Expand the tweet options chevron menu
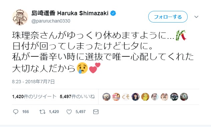This screenshot has height=127, width=211. click(196, 17)
